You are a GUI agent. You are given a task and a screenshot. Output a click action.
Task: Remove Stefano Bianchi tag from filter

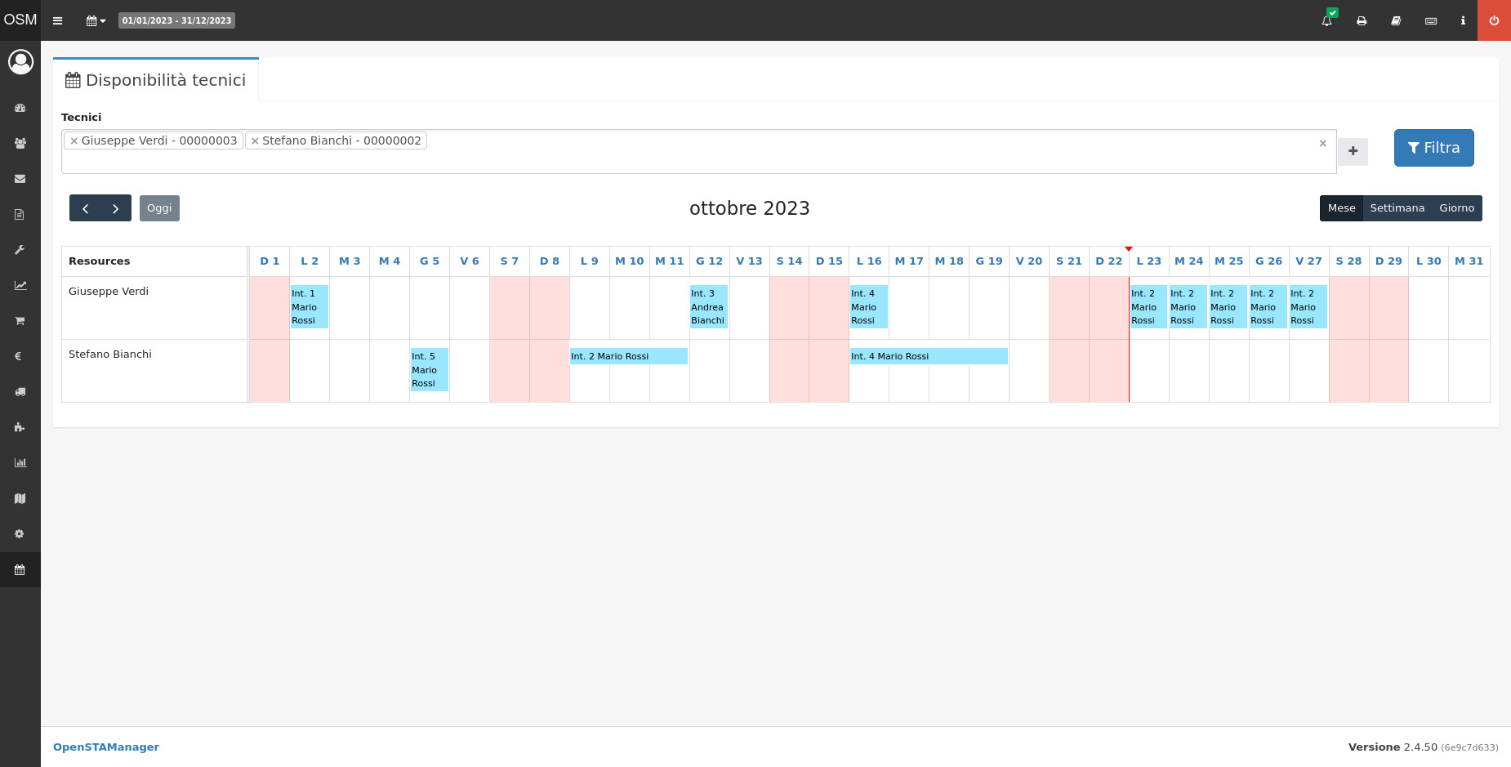click(x=255, y=140)
